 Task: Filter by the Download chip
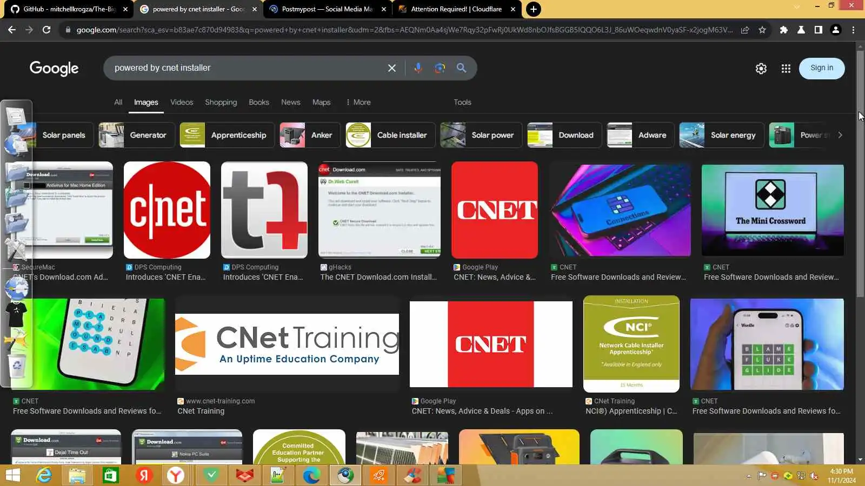(564, 135)
